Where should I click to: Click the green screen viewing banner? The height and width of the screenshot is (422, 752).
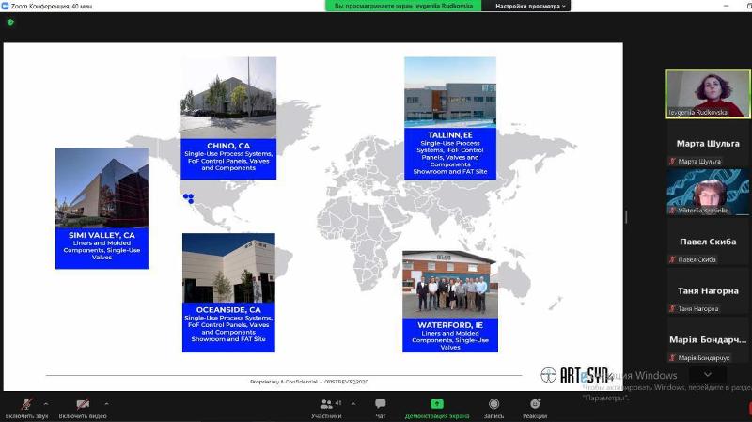click(403, 6)
